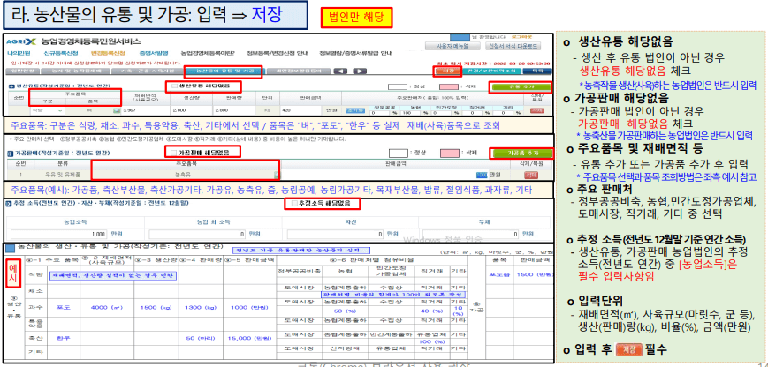
Task: Click the AGRIX logo
Action: tap(21, 41)
